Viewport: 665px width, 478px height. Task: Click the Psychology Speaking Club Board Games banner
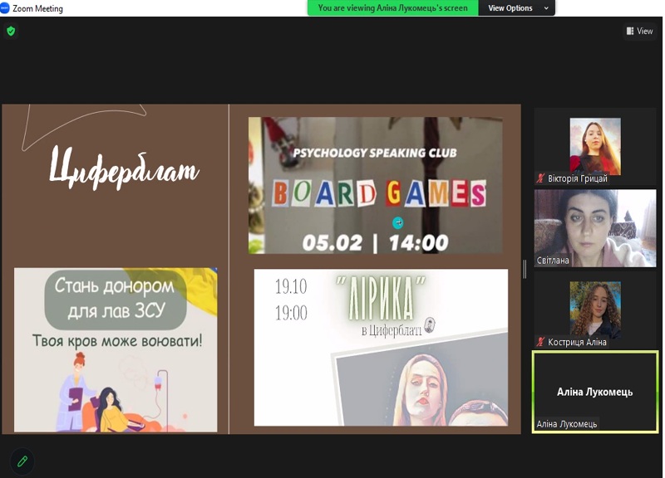pyautogui.click(x=376, y=185)
